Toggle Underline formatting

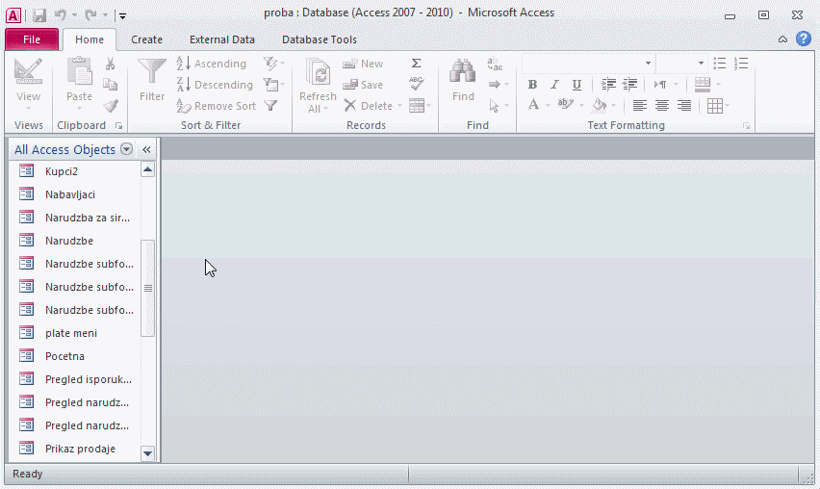[577, 85]
